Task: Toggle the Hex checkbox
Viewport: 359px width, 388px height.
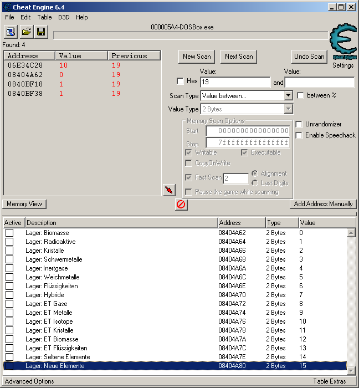Action: (180, 81)
